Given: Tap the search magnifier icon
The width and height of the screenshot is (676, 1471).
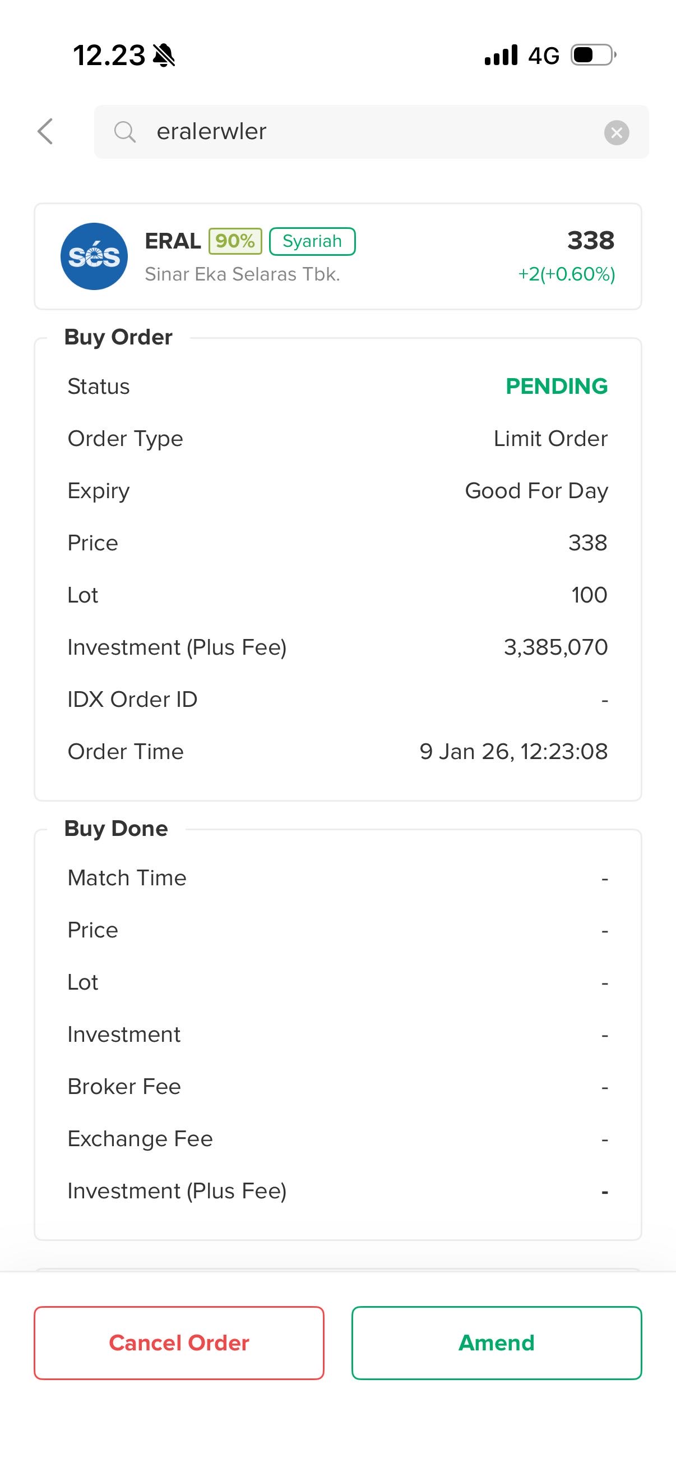Looking at the screenshot, I should pos(124,131).
